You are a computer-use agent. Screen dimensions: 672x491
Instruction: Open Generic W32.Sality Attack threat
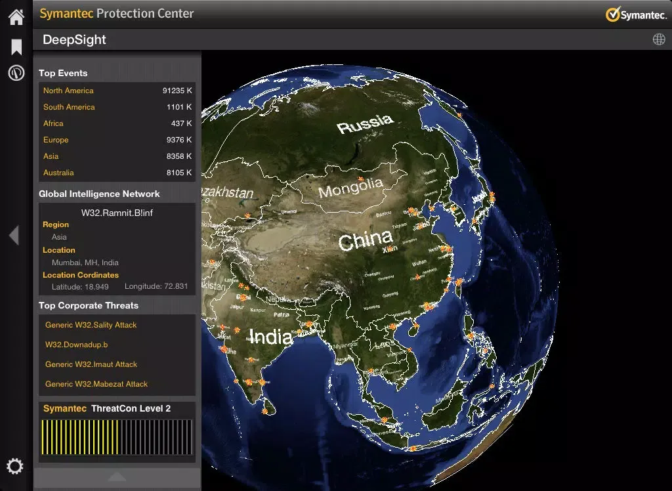[91, 325]
